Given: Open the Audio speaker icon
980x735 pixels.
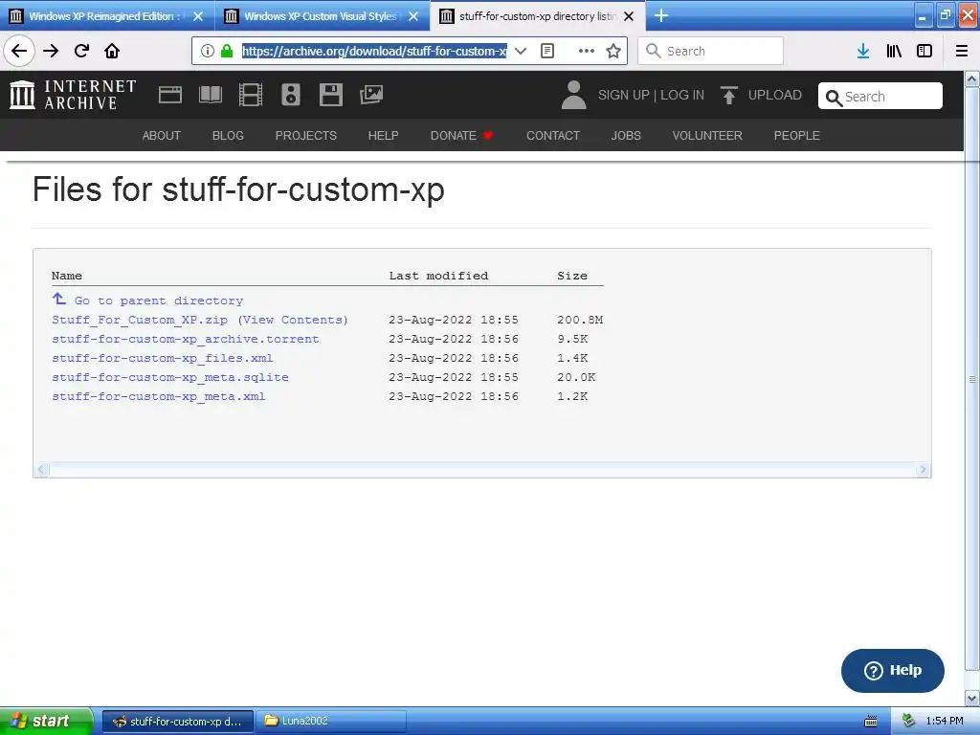Looking at the screenshot, I should coord(291,95).
